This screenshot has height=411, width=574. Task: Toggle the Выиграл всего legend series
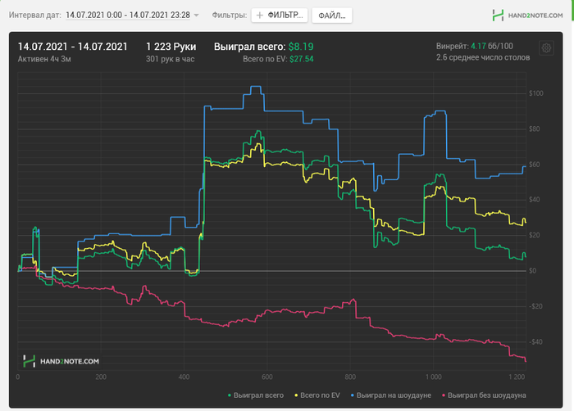pyautogui.click(x=256, y=395)
